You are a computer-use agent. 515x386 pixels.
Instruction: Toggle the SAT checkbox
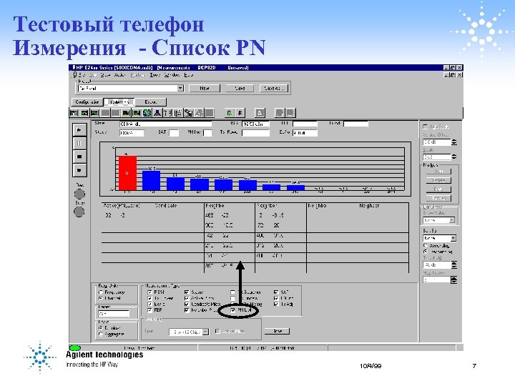(x=276, y=292)
